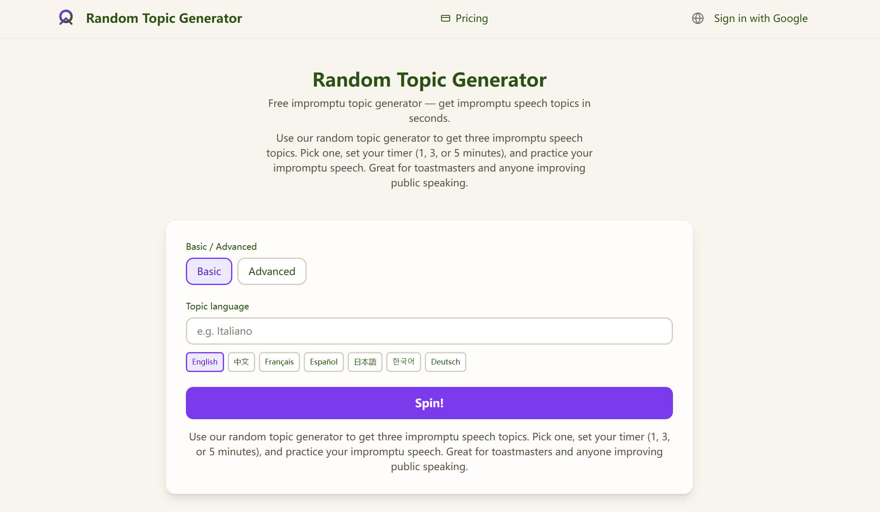The height and width of the screenshot is (512, 880).
Task: Sign in with Google
Action: (761, 18)
